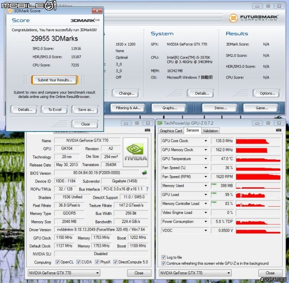
Task: Toggle the DirectCompute 5.0 checkbox
Action: pos(116,262)
